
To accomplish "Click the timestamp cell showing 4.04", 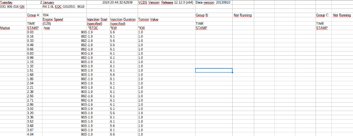I will [x=34, y=135].
